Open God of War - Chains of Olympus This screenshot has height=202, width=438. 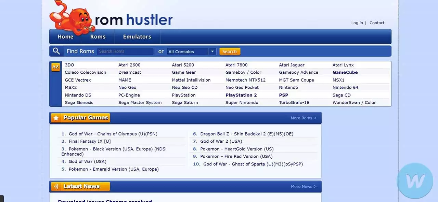[113, 134]
